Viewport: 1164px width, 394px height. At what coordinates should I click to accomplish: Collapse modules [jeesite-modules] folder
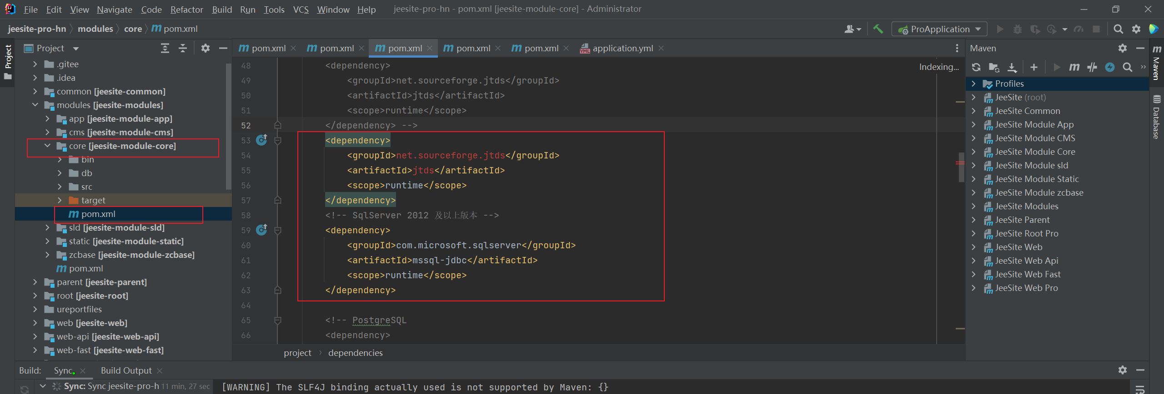click(35, 105)
